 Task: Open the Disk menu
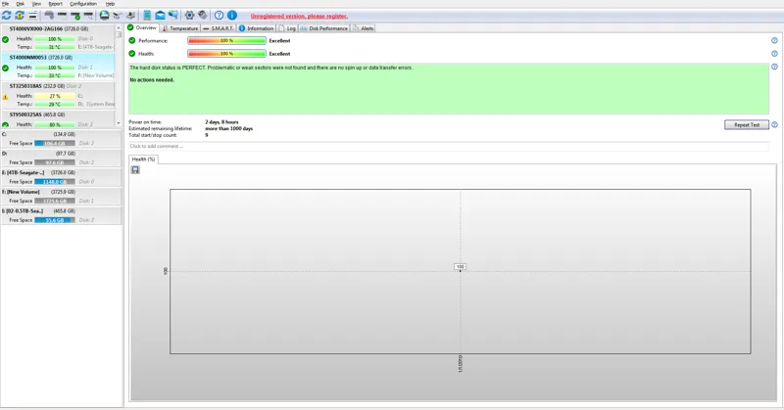pos(20,4)
